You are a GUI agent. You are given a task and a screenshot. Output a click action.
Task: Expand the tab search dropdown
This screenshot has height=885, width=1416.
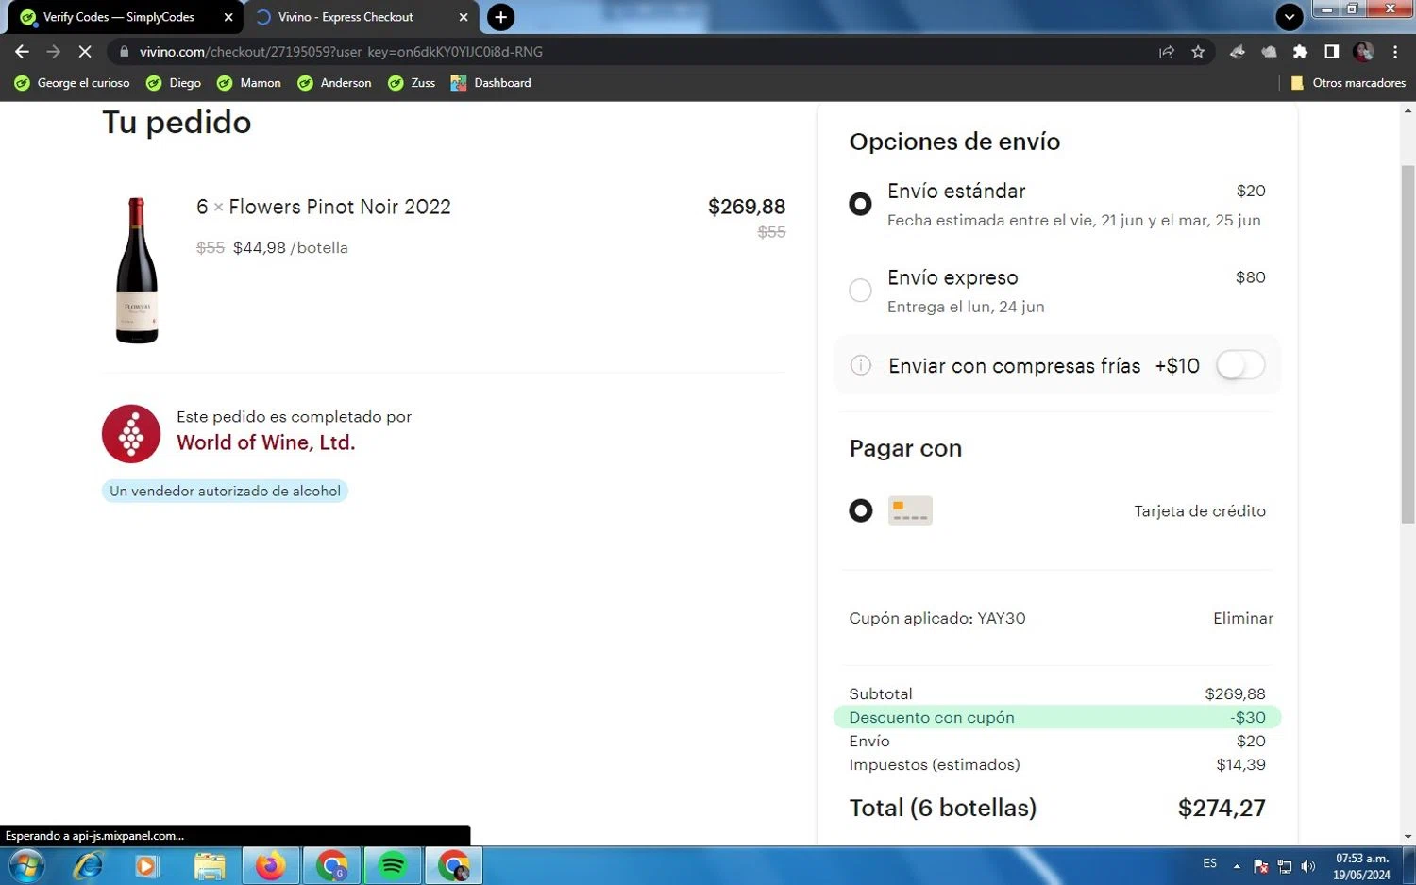click(1290, 17)
